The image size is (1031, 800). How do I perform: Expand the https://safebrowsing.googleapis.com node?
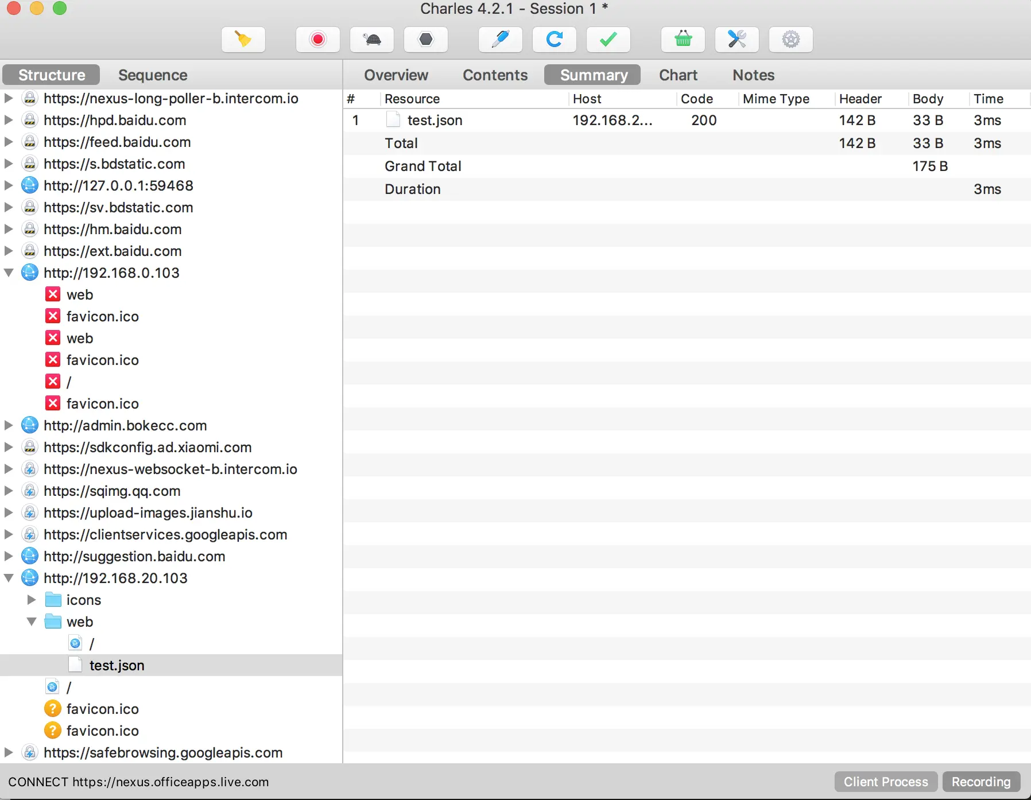[9, 752]
